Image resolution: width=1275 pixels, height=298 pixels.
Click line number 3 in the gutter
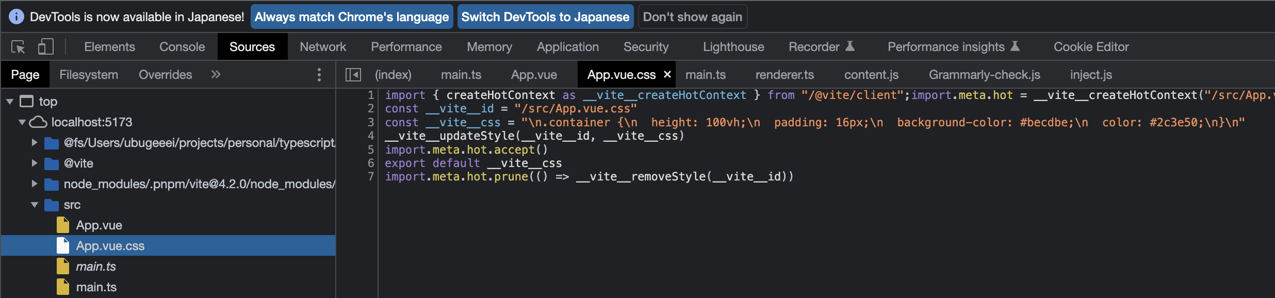[x=371, y=123]
